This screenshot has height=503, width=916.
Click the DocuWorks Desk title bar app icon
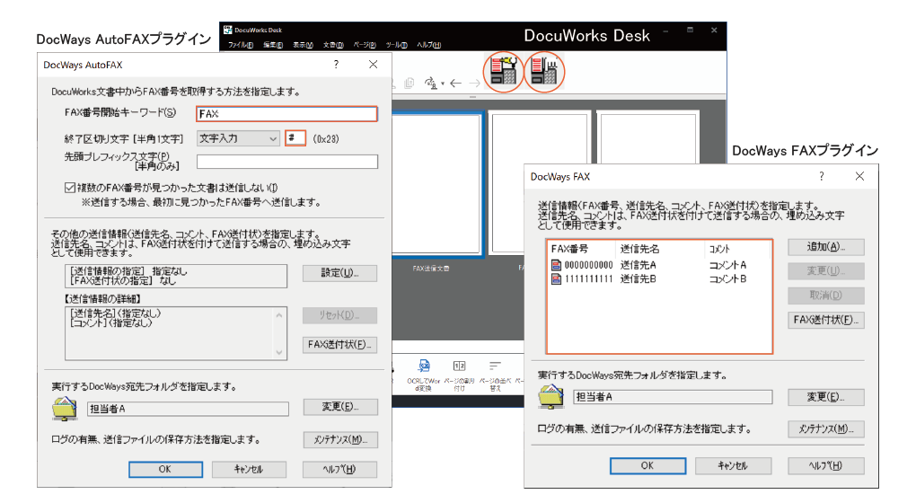pyautogui.click(x=228, y=30)
